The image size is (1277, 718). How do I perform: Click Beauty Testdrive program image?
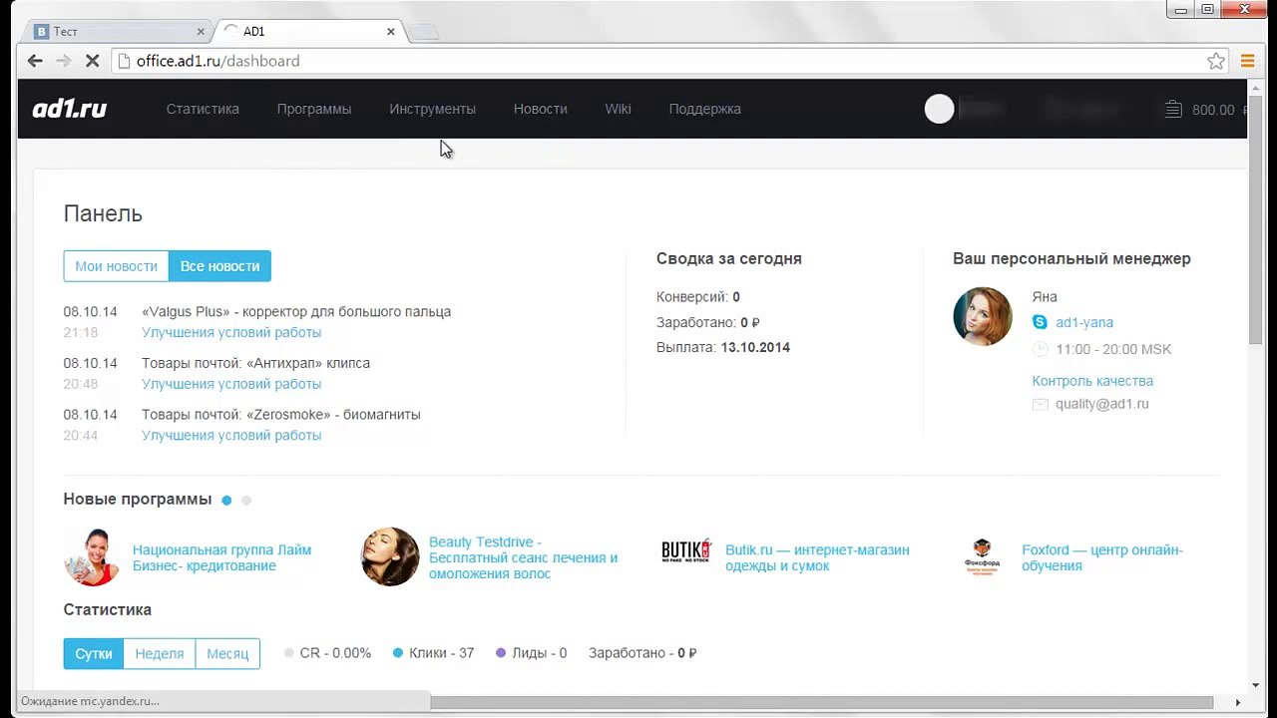pyautogui.click(x=390, y=556)
